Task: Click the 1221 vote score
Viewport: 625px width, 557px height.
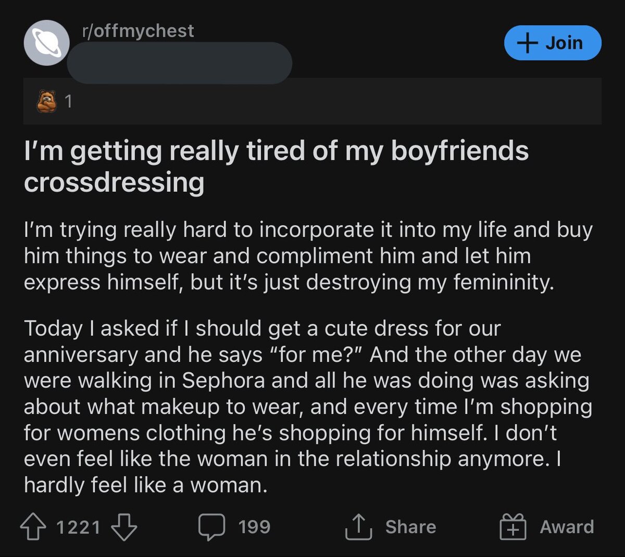Action: point(78,527)
